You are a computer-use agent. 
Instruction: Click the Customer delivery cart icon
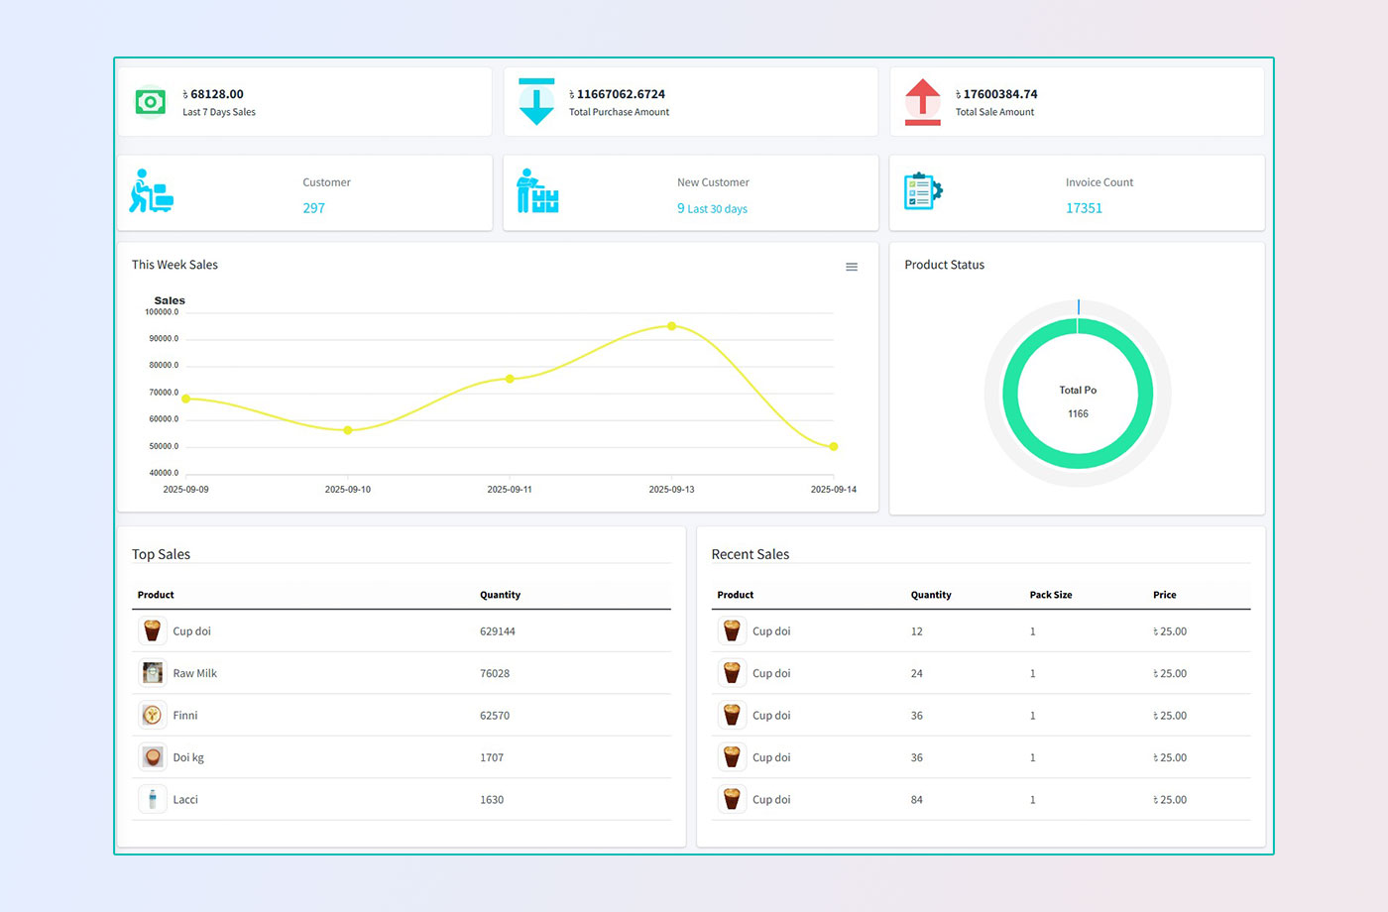151,191
